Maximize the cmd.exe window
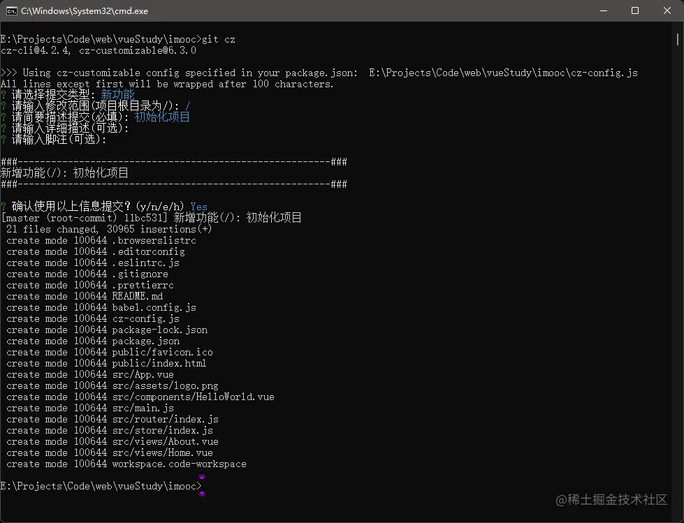This screenshot has height=523, width=684. coord(635,11)
